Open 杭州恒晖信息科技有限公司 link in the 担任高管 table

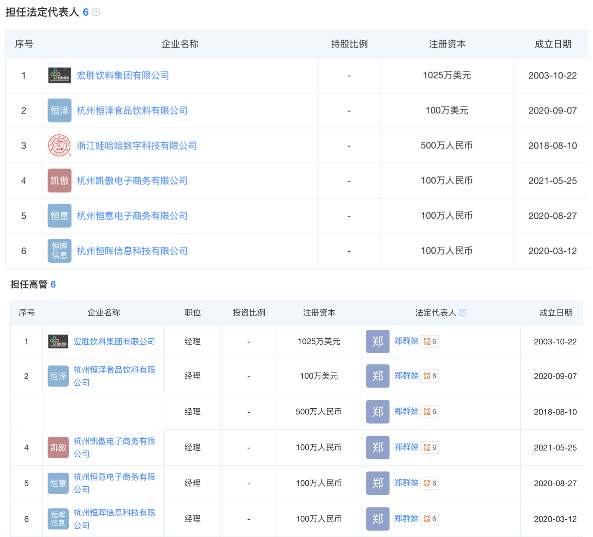tap(114, 519)
